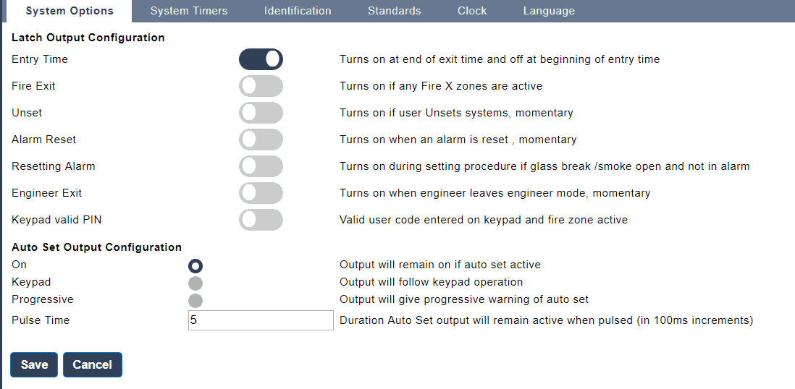The image size is (795, 389).
Task: Click the Latch Output Configuration heading
Action: point(88,38)
